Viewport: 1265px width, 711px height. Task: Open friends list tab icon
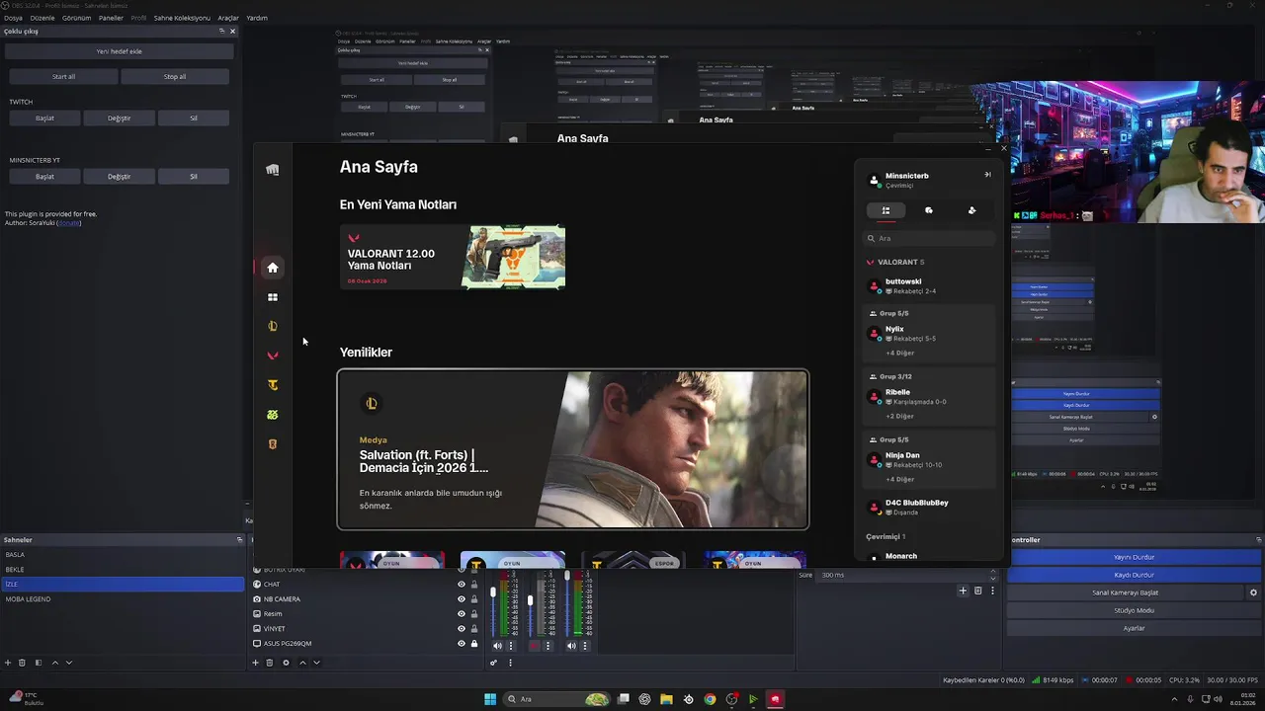click(x=885, y=210)
